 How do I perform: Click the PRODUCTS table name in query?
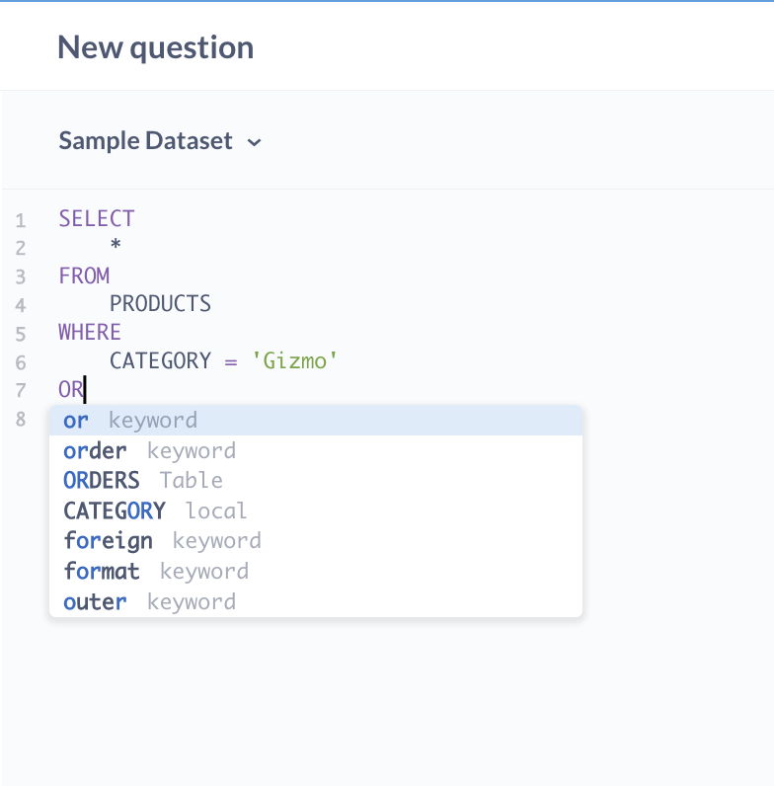(x=160, y=304)
